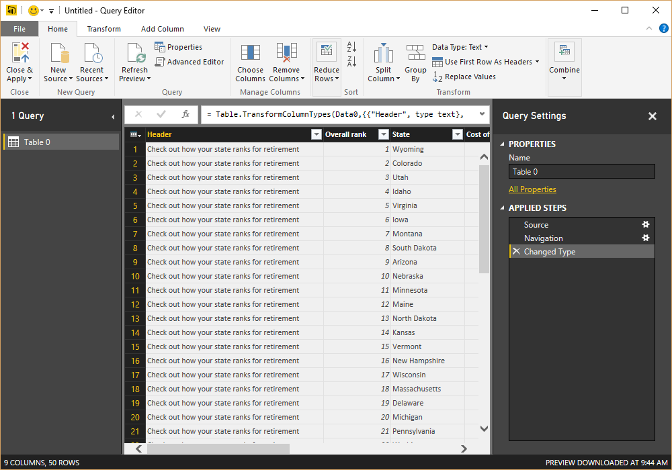Click the Replace Values button
The height and width of the screenshot is (470, 672).
464,77
